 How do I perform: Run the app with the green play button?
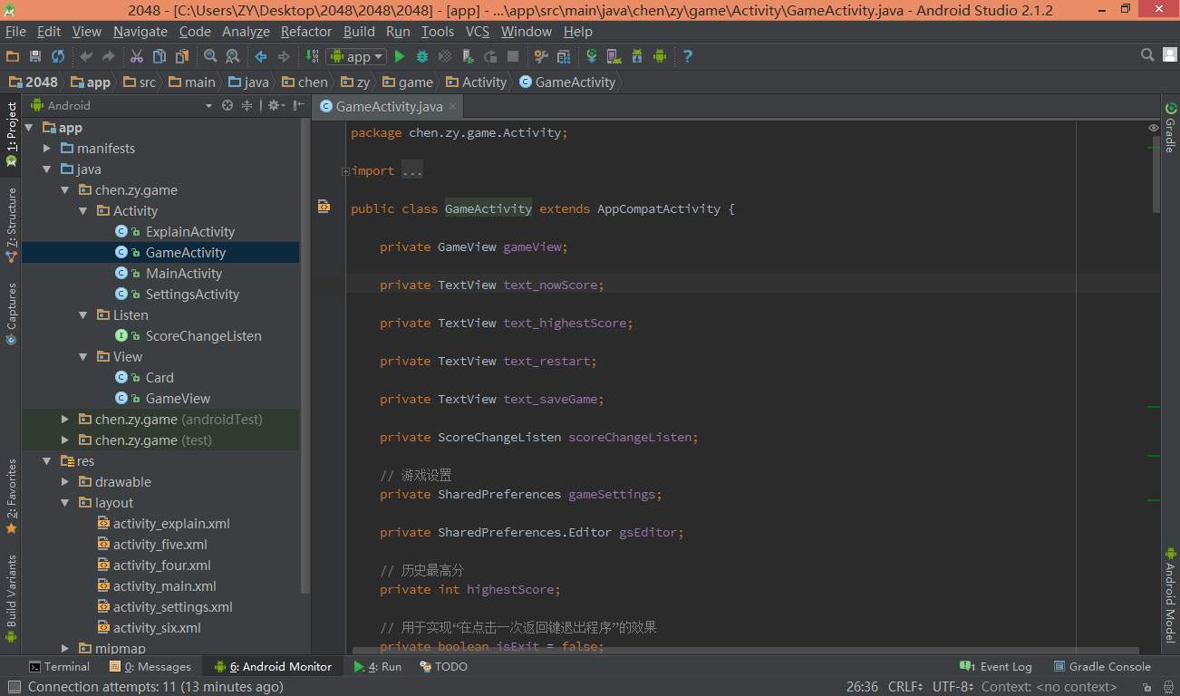click(400, 56)
